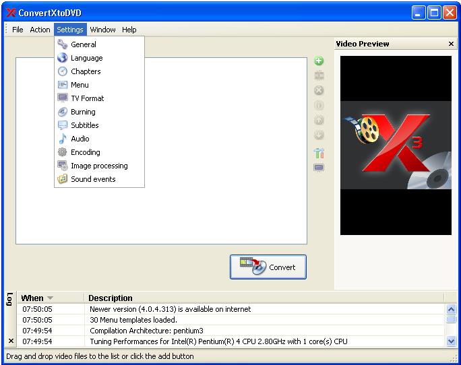This screenshot has width=461, height=365.
Task: Select log row '30 Menu templates loaded.'
Action: click(230, 320)
